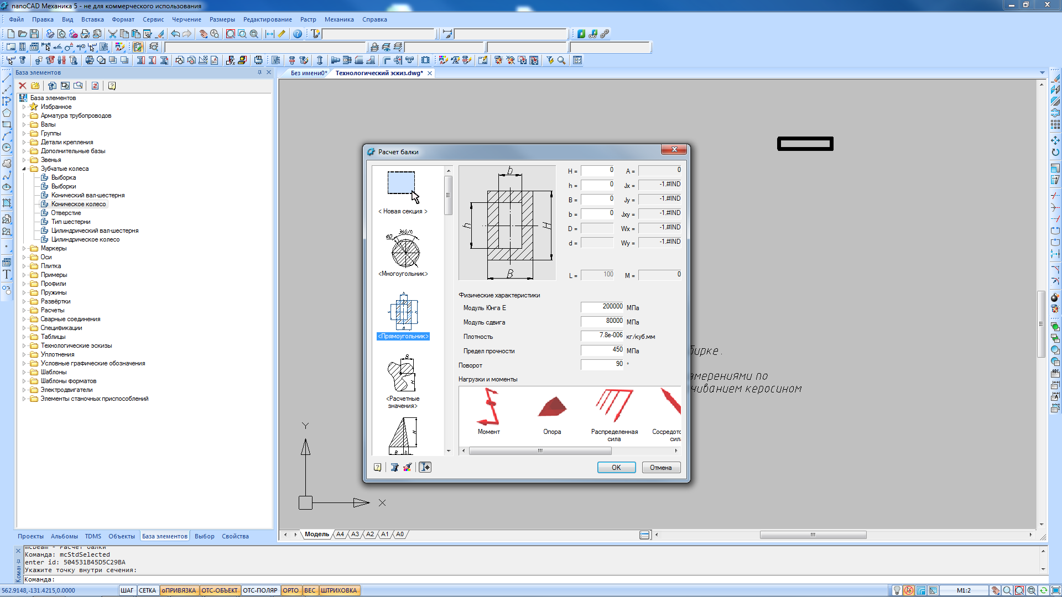Click the blue Help question mark icon
The height and width of the screenshot is (597, 1062).
pyautogui.click(x=298, y=34)
